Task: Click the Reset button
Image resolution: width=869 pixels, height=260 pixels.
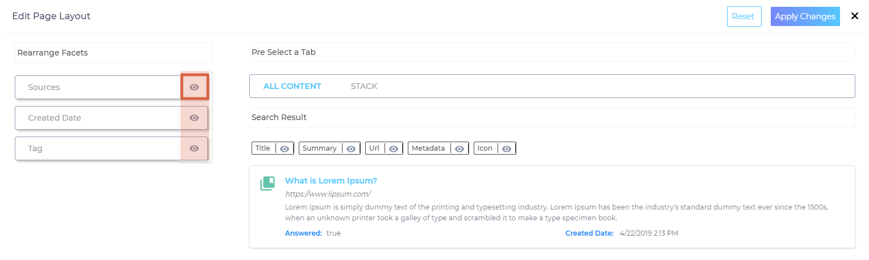Action: [x=743, y=16]
